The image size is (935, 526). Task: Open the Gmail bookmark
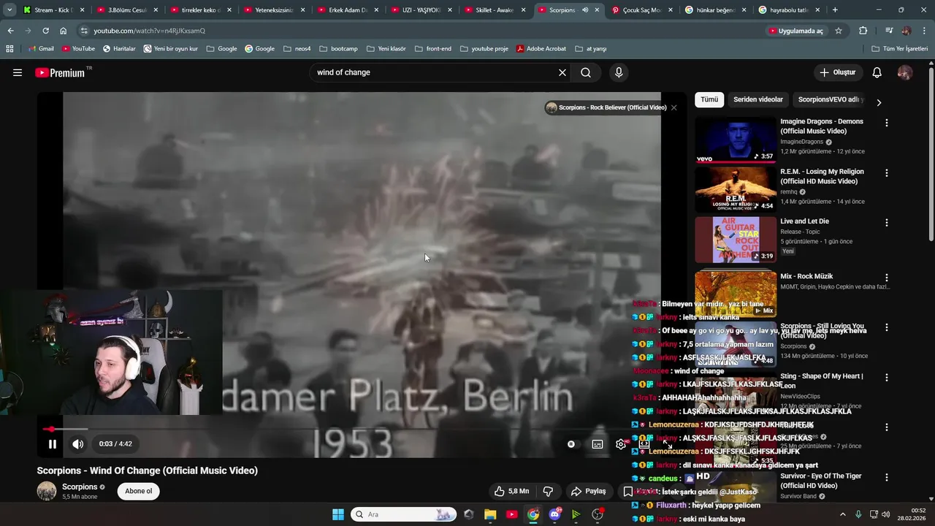click(x=41, y=48)
